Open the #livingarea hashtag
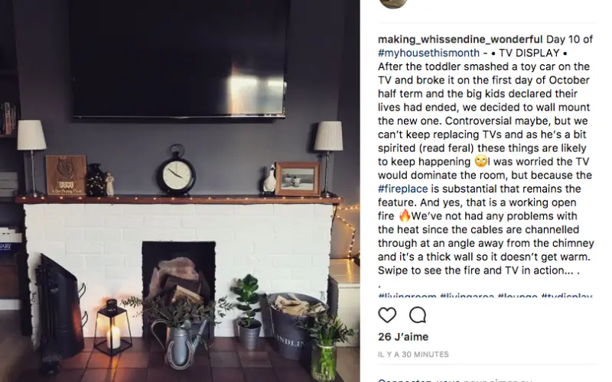This screenshot has width=612, height=382. click(x=467, y=296)
